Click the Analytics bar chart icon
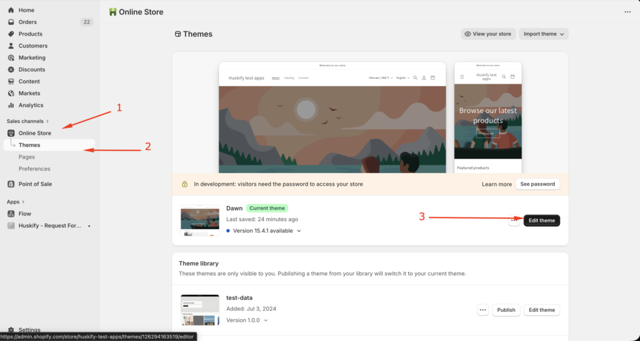 pyautogui.click(x=11, y=106)
